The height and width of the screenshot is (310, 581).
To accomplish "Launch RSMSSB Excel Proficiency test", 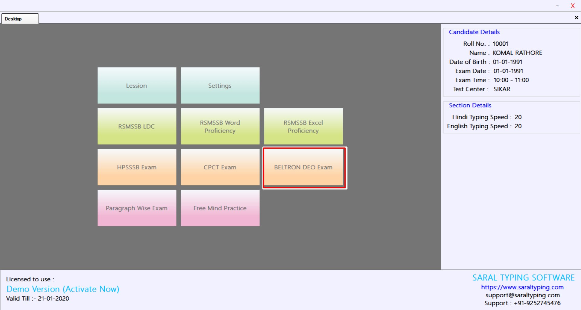I will click(303, 126).
